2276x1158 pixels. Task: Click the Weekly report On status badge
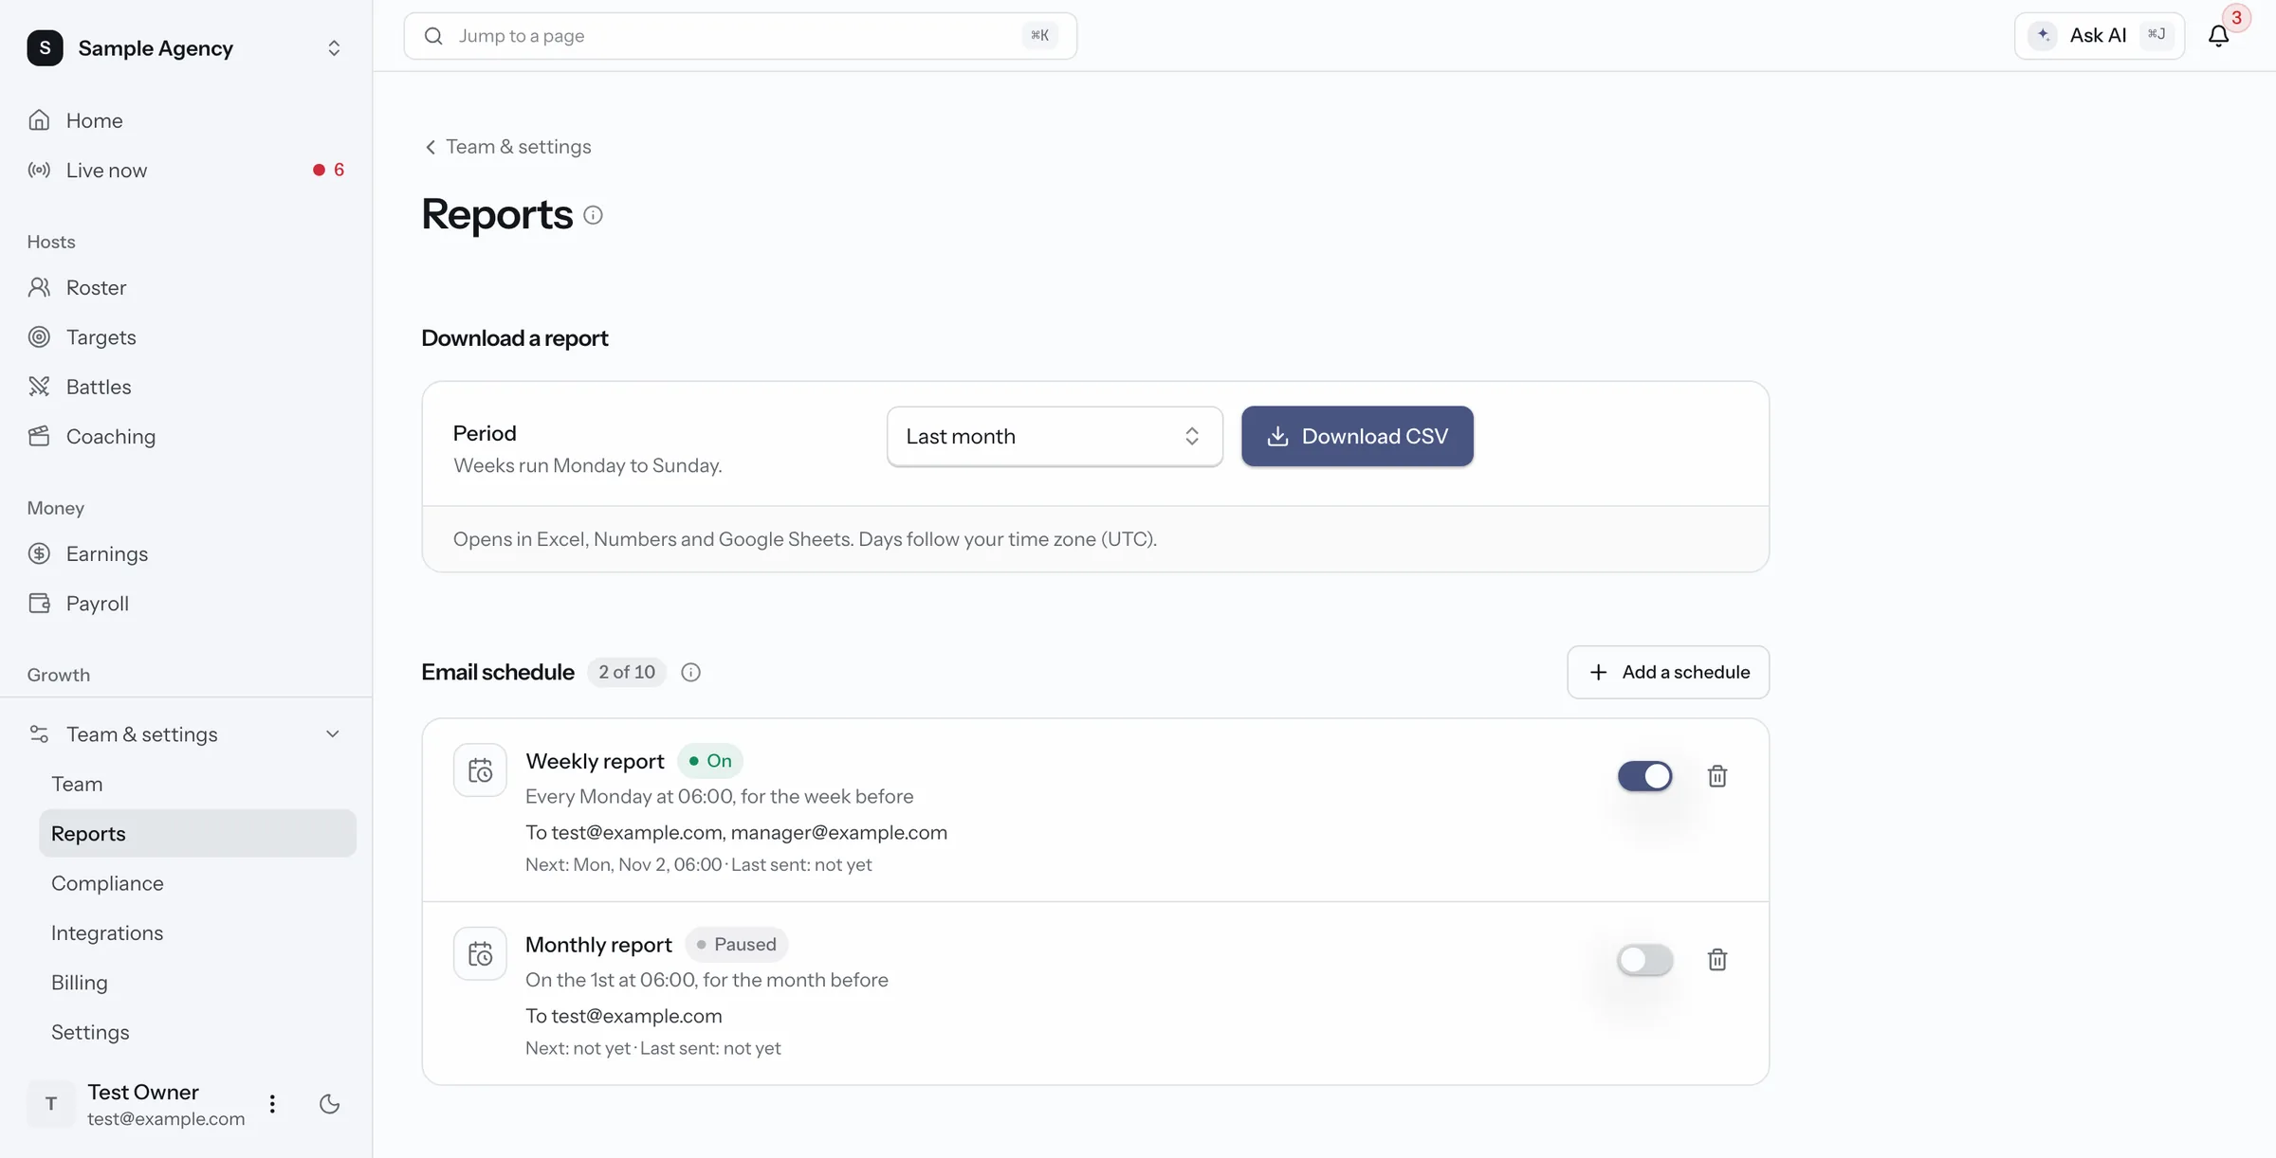pyautogui.click(x=710, y=761)
